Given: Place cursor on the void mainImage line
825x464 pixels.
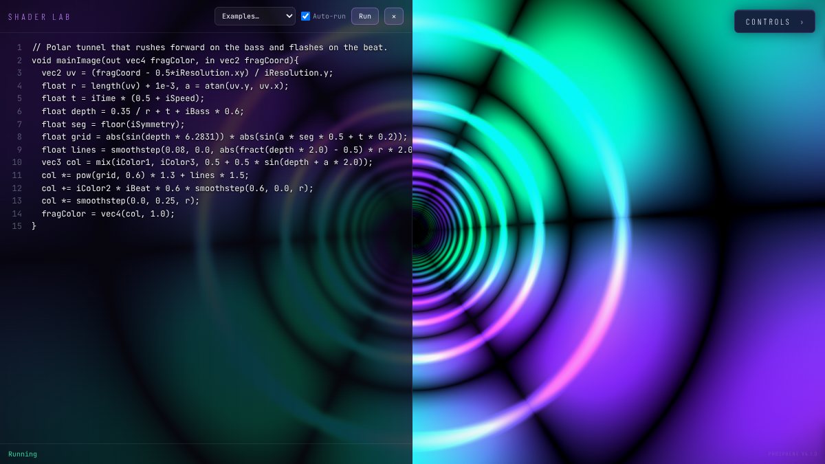Looking at the screenshot, I should pos(165,60).
